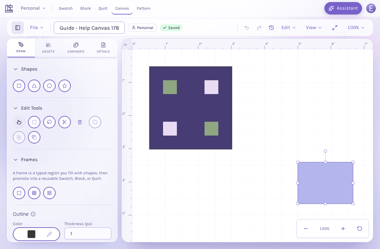Select the triangle shape tool
This screenshot has height=249, width=380.
(x=34, y=86)
